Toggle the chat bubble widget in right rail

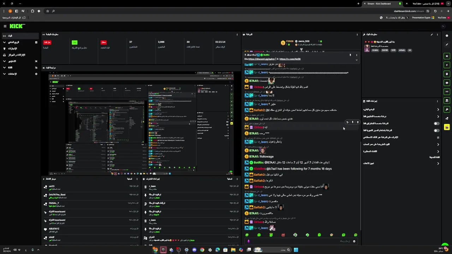[447, 83]
